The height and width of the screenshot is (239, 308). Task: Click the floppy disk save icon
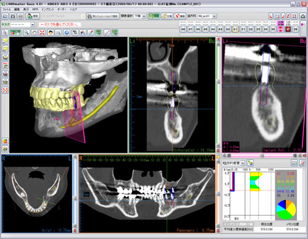(x=13, y=16)
